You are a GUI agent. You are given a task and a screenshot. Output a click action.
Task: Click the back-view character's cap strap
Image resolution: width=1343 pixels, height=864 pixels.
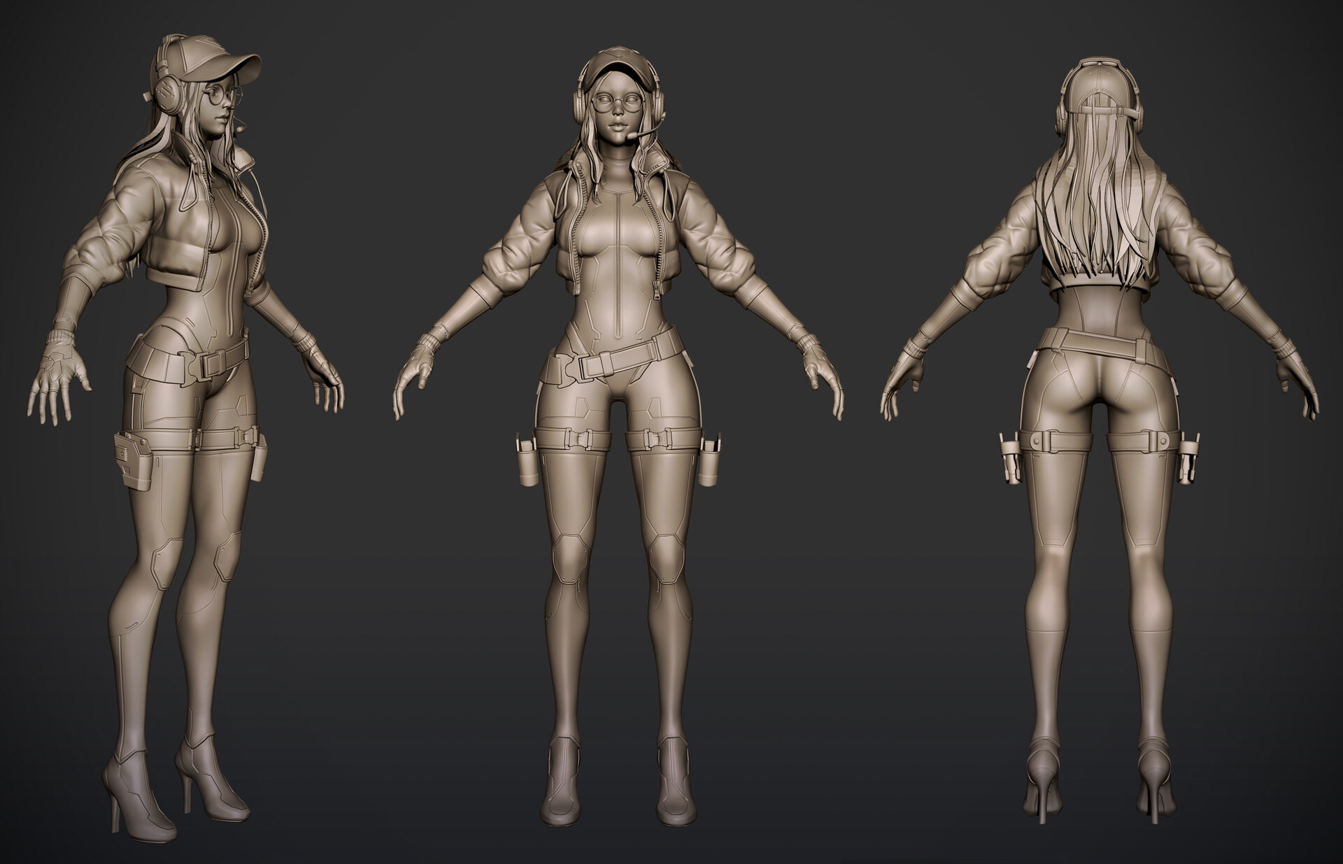click(x=1103, y=108)
